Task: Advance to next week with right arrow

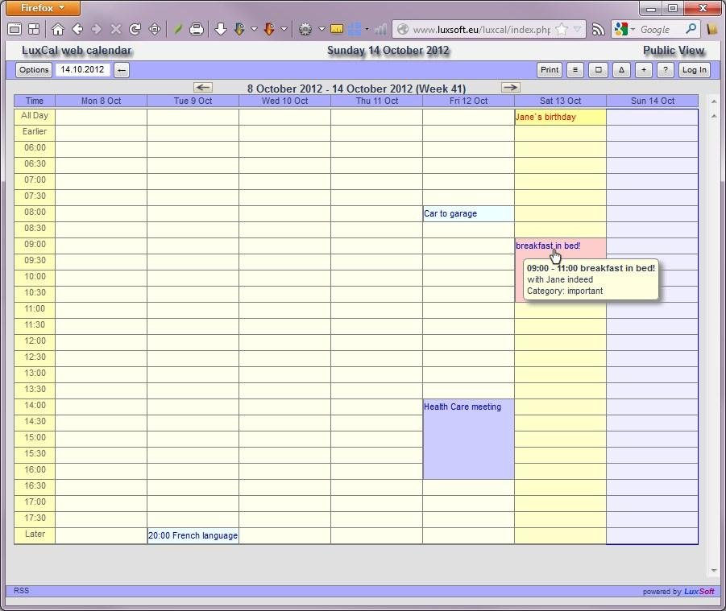Action: (x=510, y=87)
